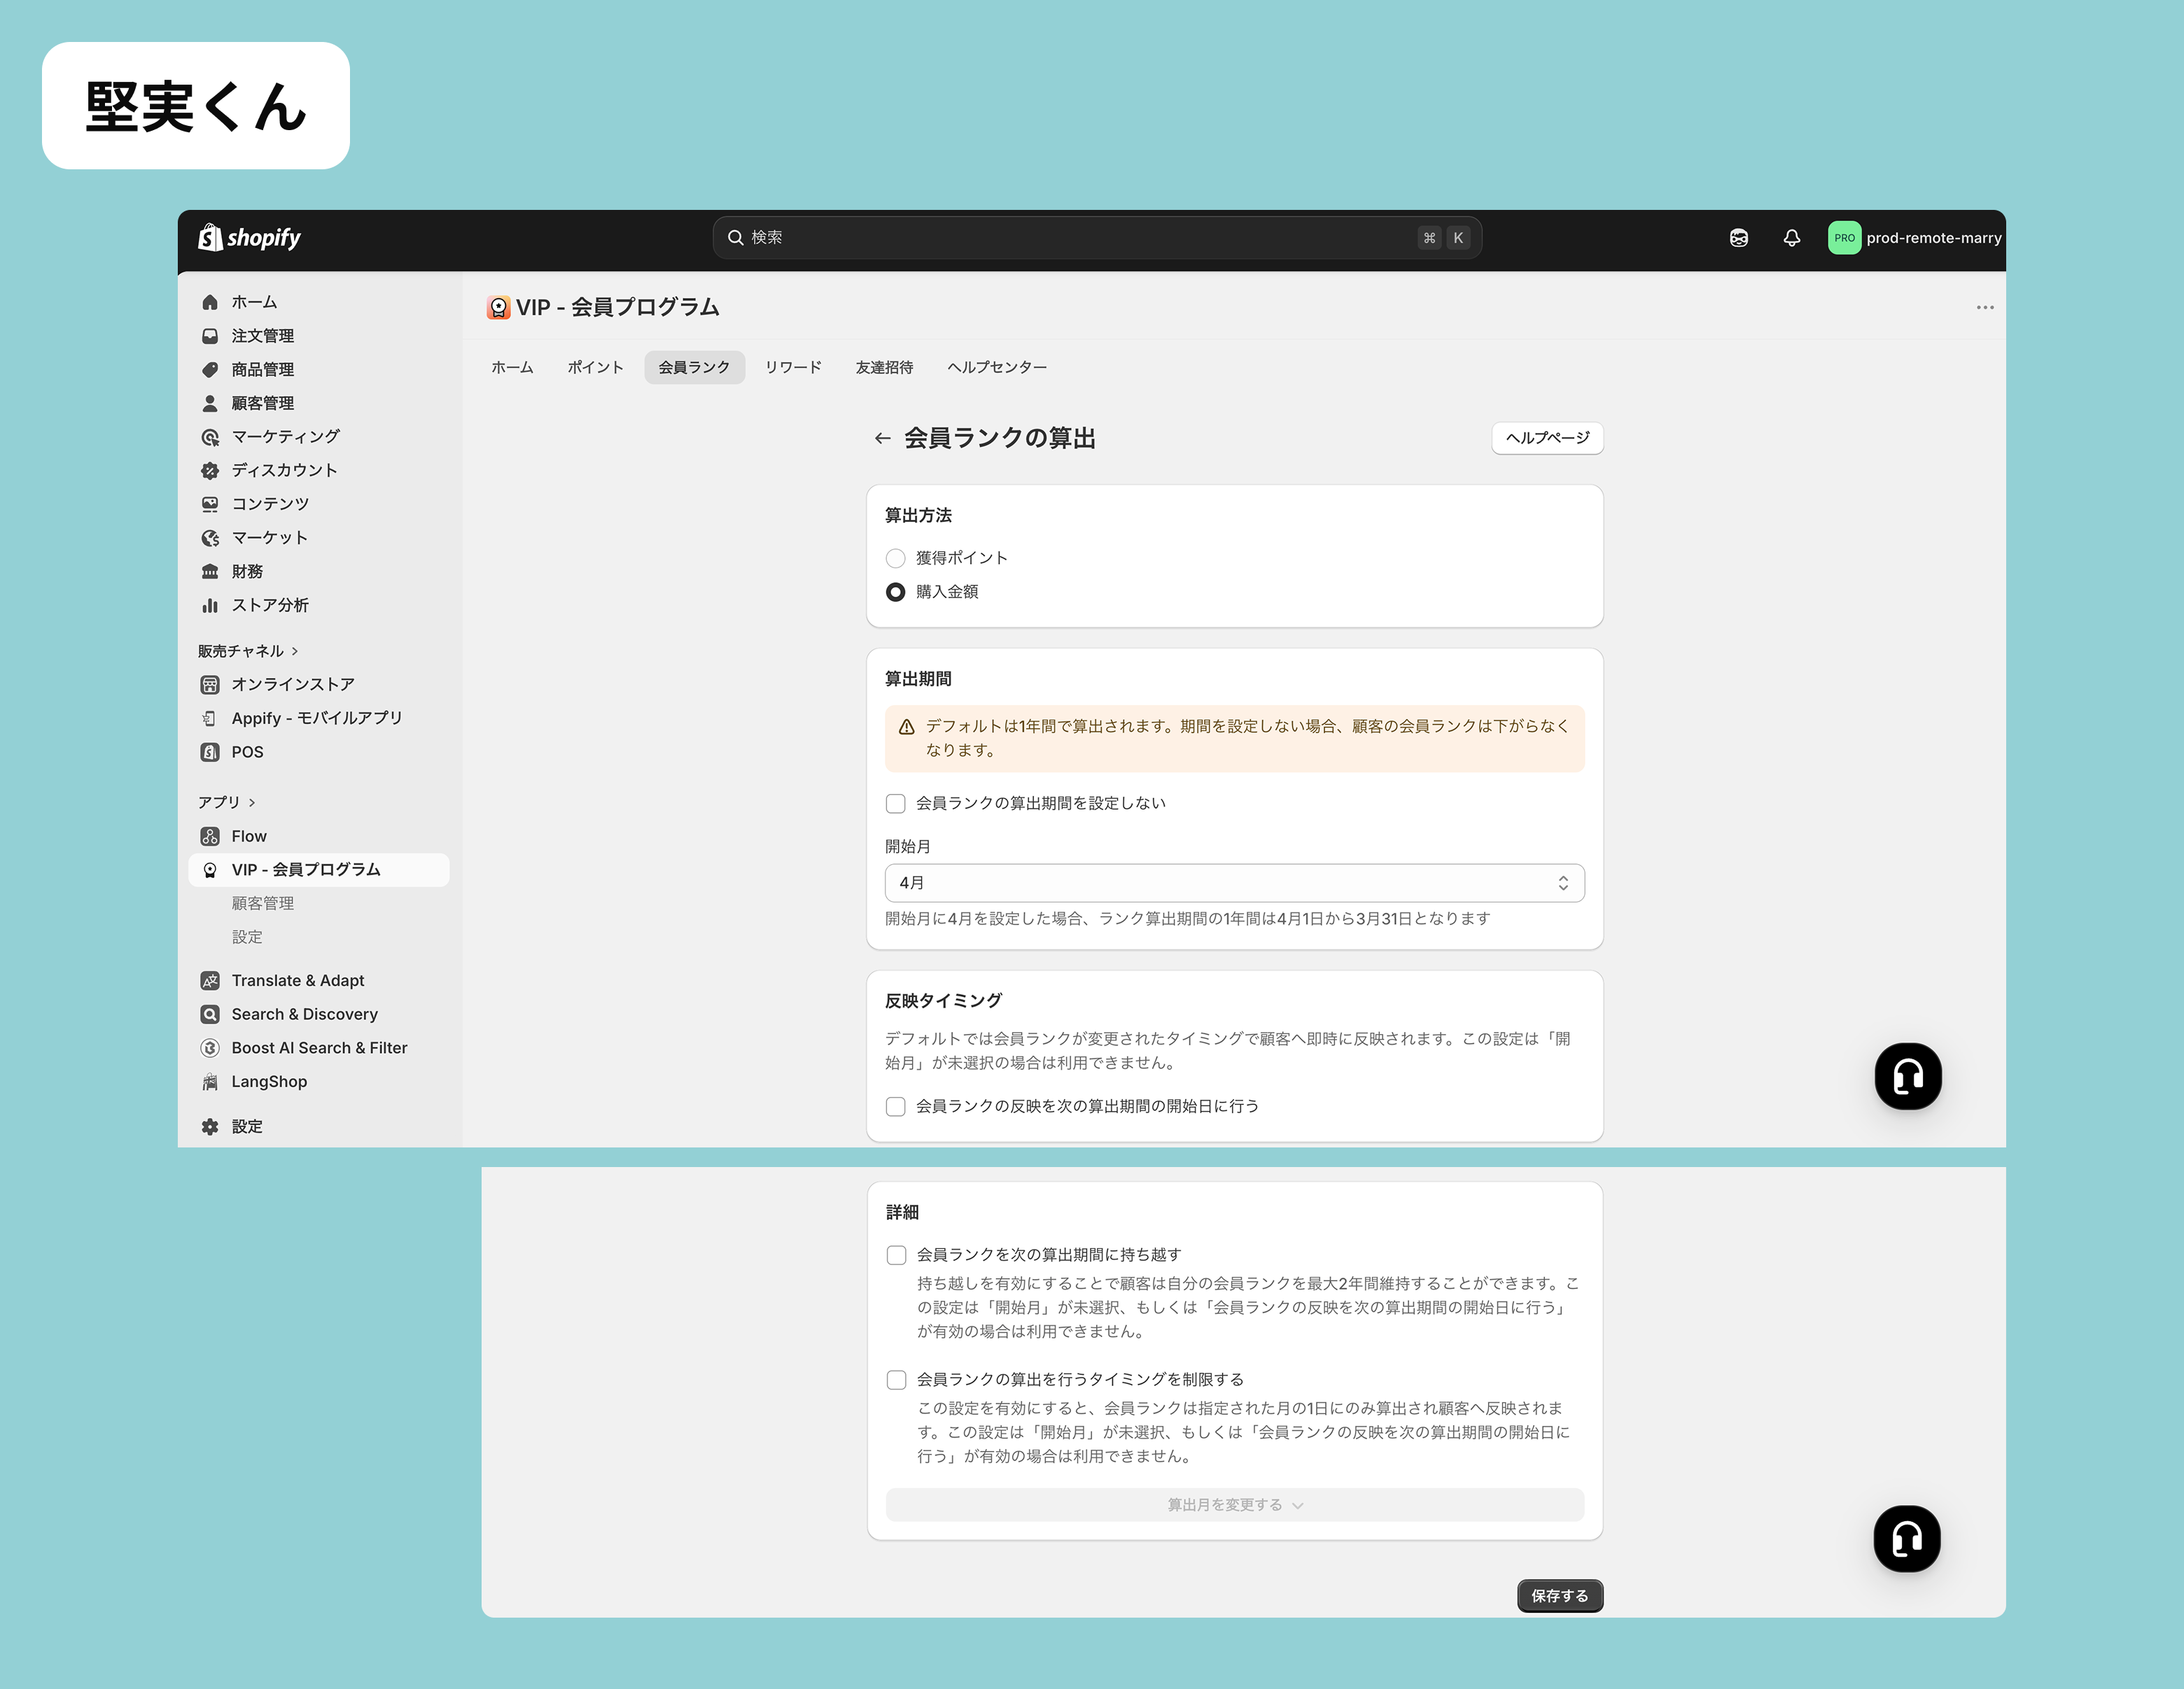Image resolution: width=2184 pixels, height=1689 pixels.
Task: Click the back arrow beside 会員ランクの算出
Action: [x=881, y=438]
